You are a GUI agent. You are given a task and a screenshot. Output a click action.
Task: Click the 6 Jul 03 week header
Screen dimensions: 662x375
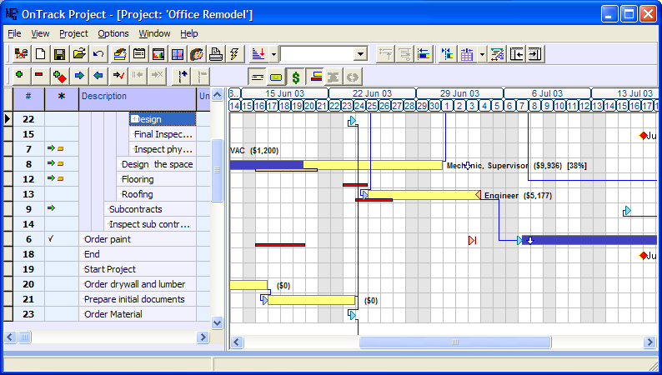[547, 93]
